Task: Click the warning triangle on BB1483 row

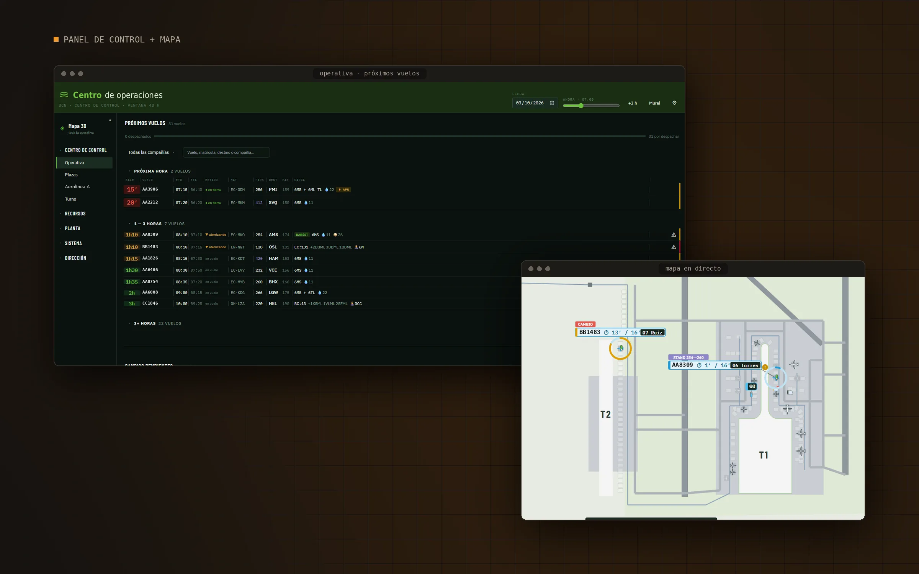Action: point(674,247)
